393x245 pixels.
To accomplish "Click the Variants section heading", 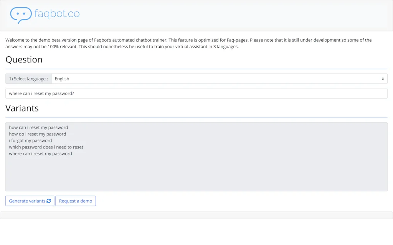I will click(22, 108).
